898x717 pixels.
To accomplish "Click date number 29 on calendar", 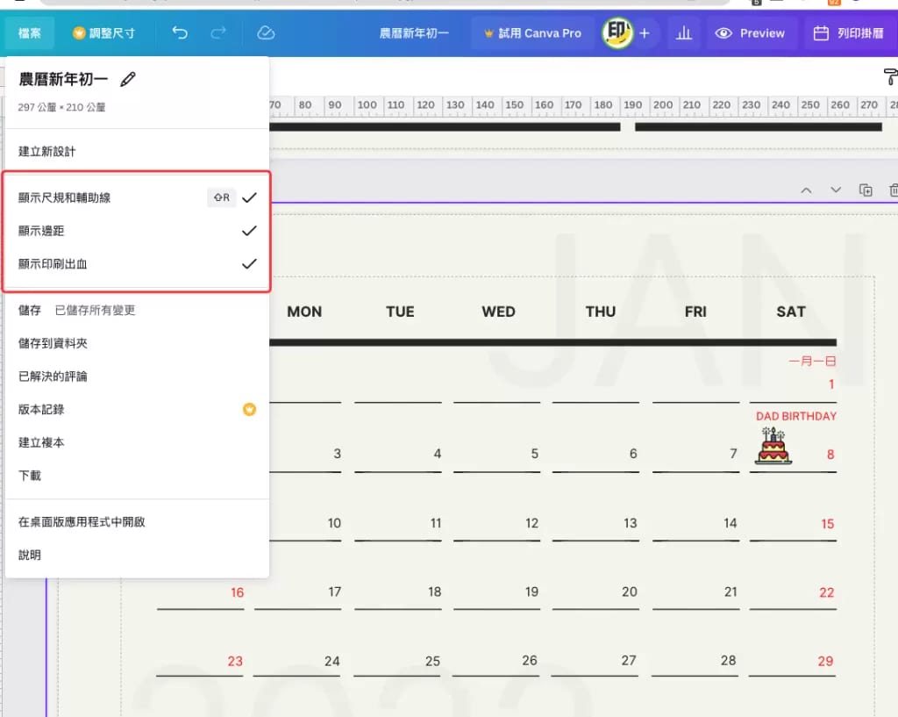I will point(825,662).
